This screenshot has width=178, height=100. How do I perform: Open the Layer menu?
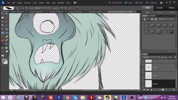pyautogui.click(x=35, y=3)
